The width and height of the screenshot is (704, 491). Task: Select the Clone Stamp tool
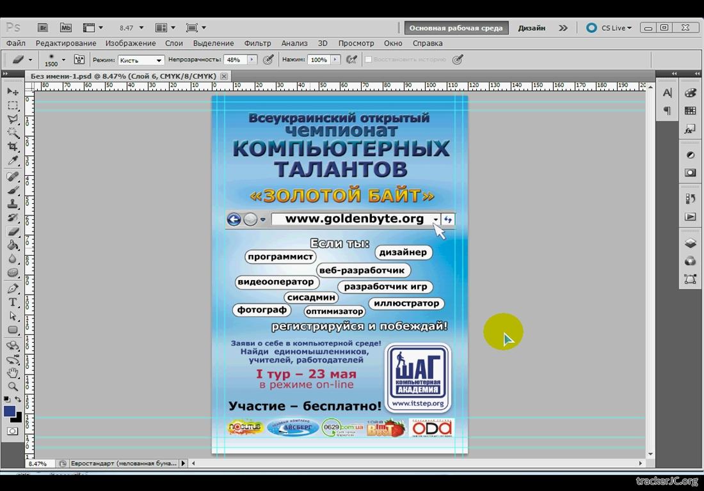click(x=12, y=204)
